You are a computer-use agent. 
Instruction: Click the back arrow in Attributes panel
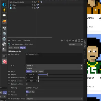(x=62, y=41)
